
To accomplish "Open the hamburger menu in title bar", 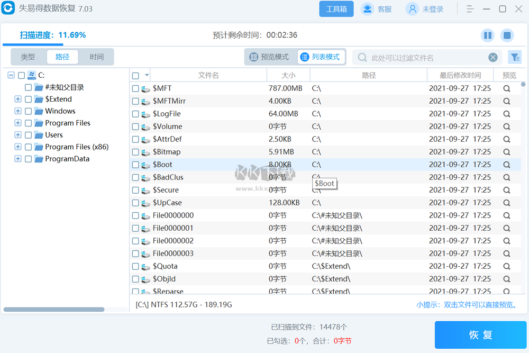I will click(470, 9).
